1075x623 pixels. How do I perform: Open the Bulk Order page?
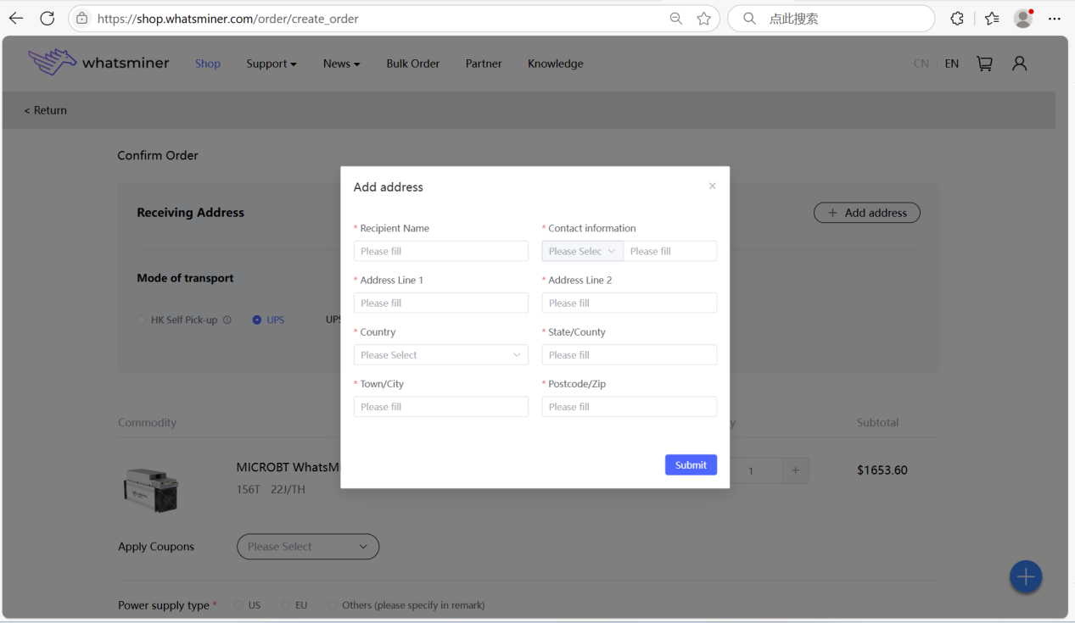(413, 64)
